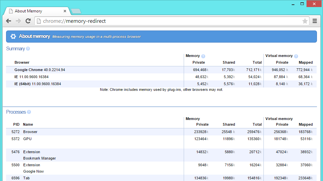
Task: Click the GPU process row
Action: (27, 139)
